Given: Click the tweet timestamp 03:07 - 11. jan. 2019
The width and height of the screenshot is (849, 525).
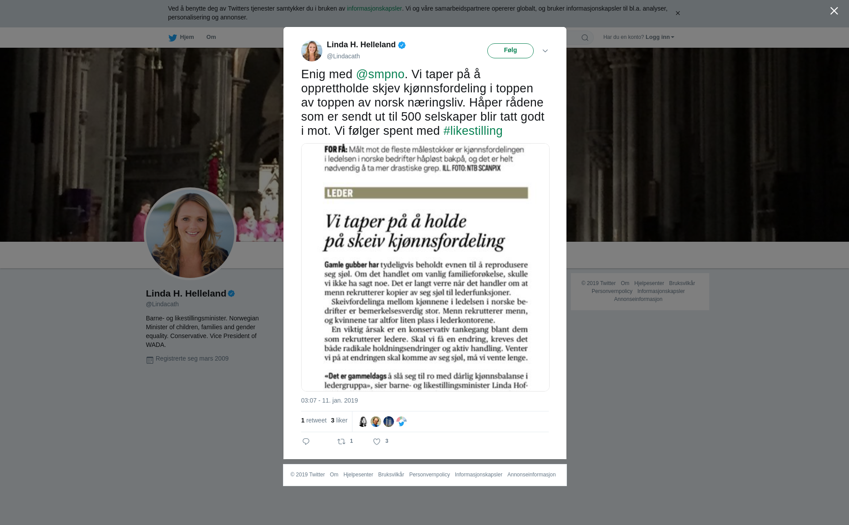Looking at the screenshot, I should 329,400.
